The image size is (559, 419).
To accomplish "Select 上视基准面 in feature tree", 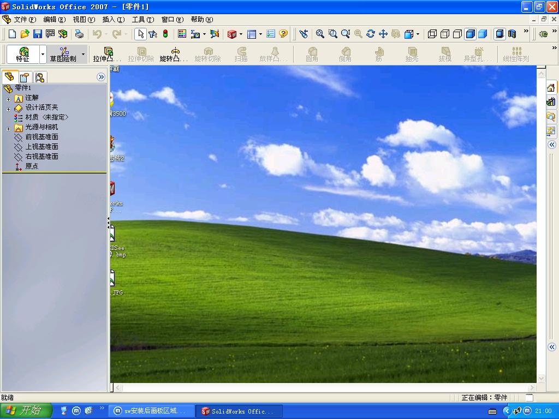I will tap(41, 146).
